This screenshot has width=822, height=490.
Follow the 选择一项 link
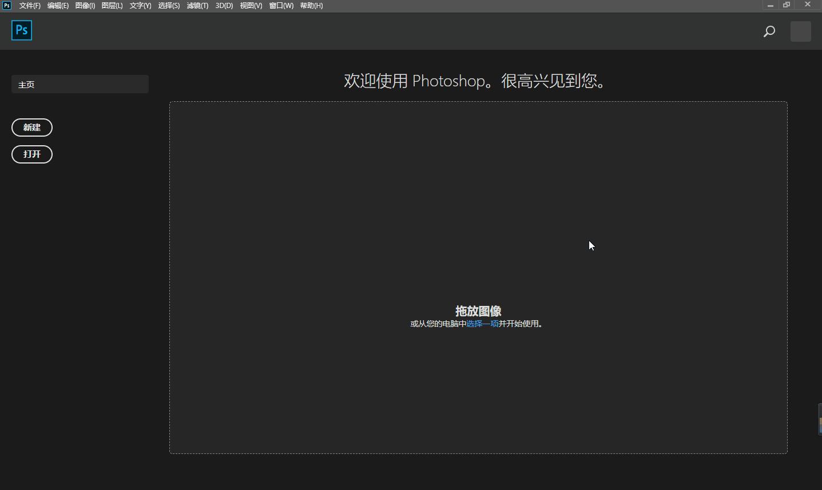[x=482, y=324]
